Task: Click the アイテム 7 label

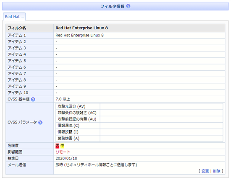Action: click(x=17, y=74)
